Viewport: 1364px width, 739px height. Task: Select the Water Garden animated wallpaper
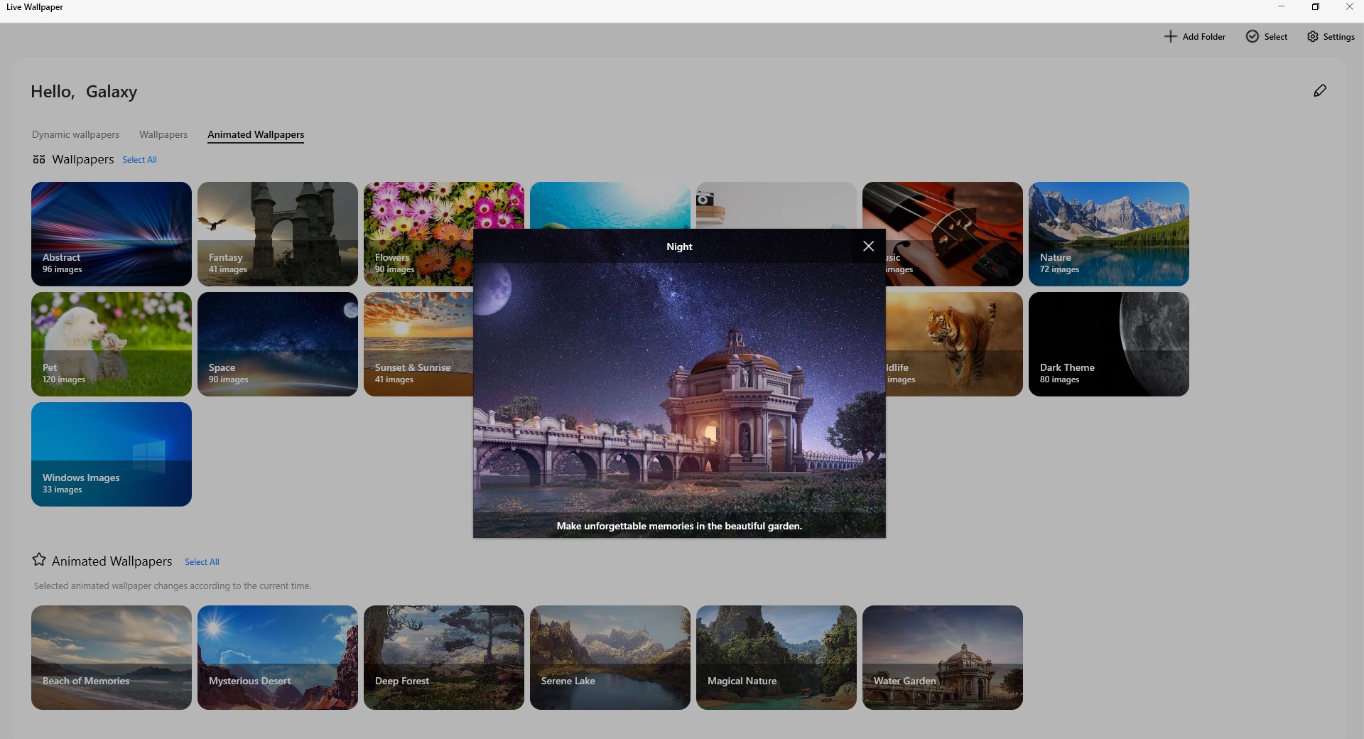coord(942,657)
